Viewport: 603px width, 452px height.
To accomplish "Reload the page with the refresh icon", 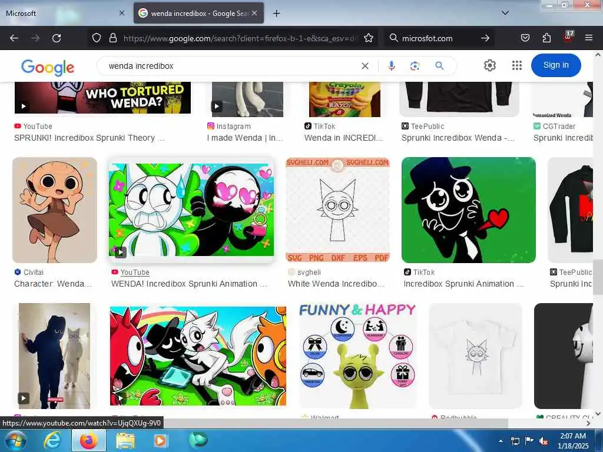I will tap(57, 38).
